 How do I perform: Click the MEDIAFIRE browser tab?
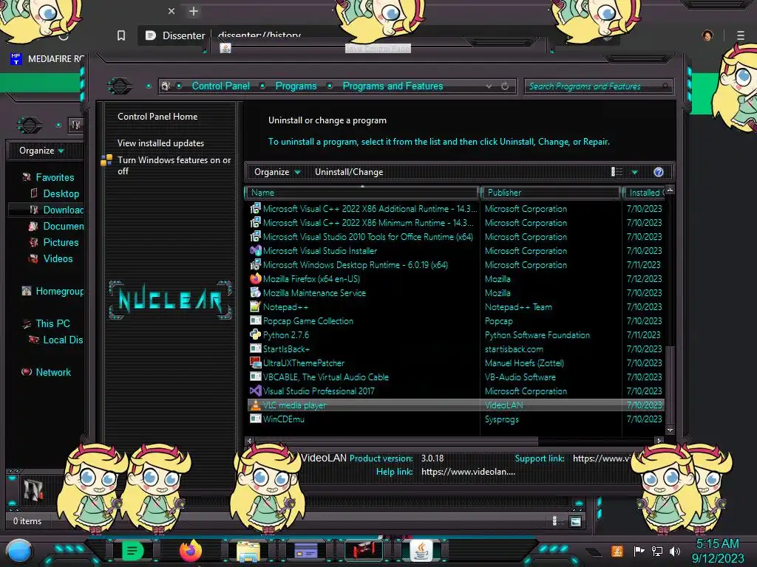point(47,59)
